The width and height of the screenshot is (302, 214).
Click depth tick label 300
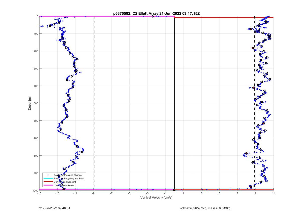pyautogui.click(x=36, y=68)
